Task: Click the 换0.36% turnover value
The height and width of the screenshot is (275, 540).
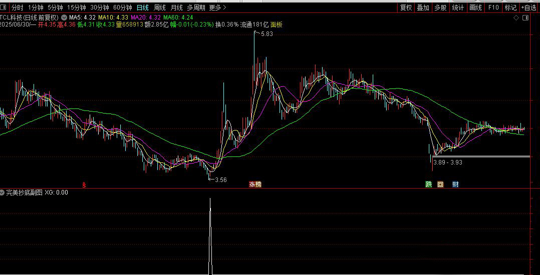Action: [x=227, y=24]
